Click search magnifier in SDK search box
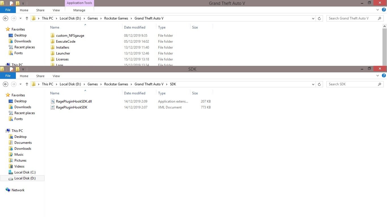The image size is (387, 217). pyautogui.click(x=380, y=84)
